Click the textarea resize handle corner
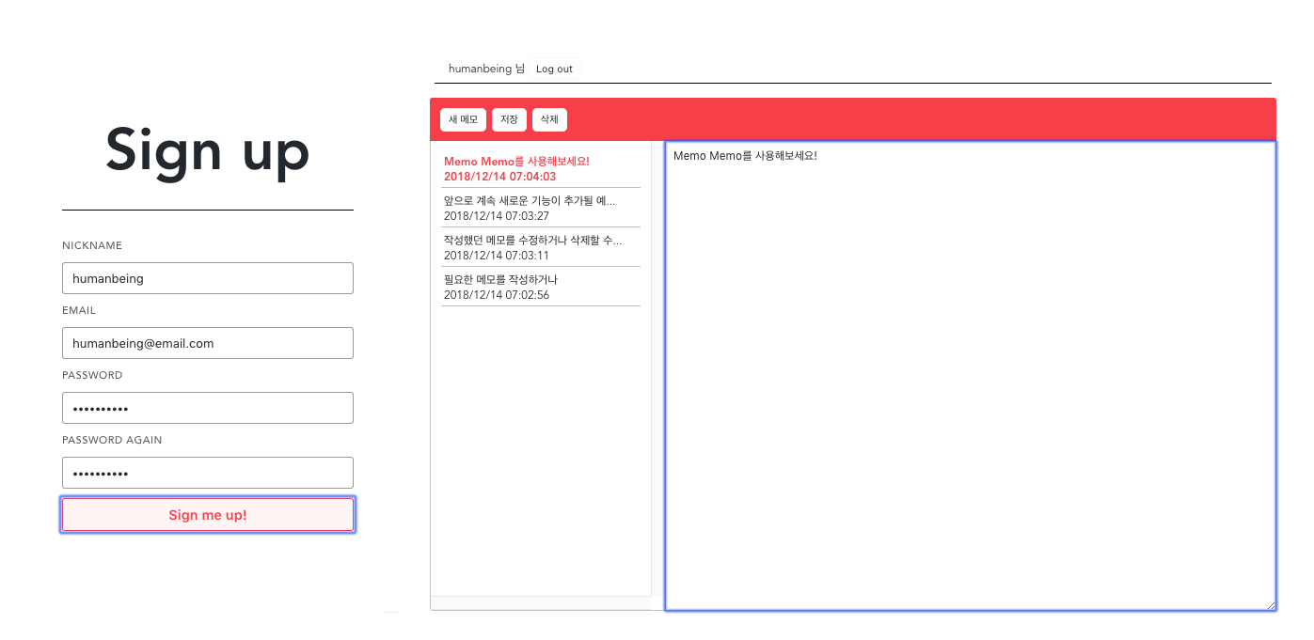The image size is (1314, 640). [1271, 604]
